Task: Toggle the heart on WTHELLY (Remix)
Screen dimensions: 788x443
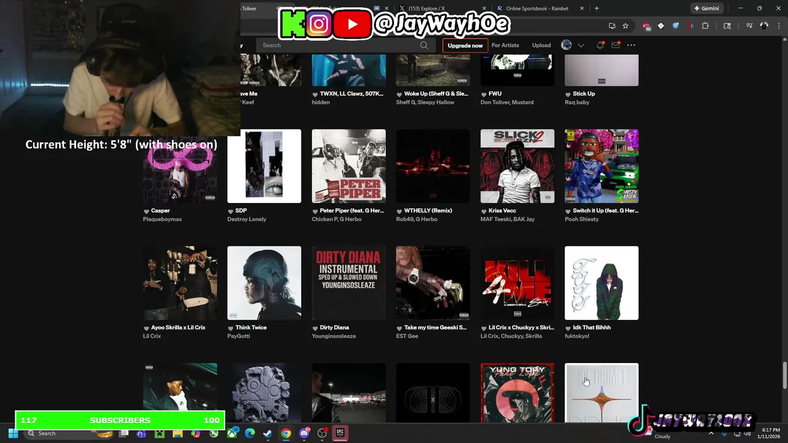Action: point(400,211)
